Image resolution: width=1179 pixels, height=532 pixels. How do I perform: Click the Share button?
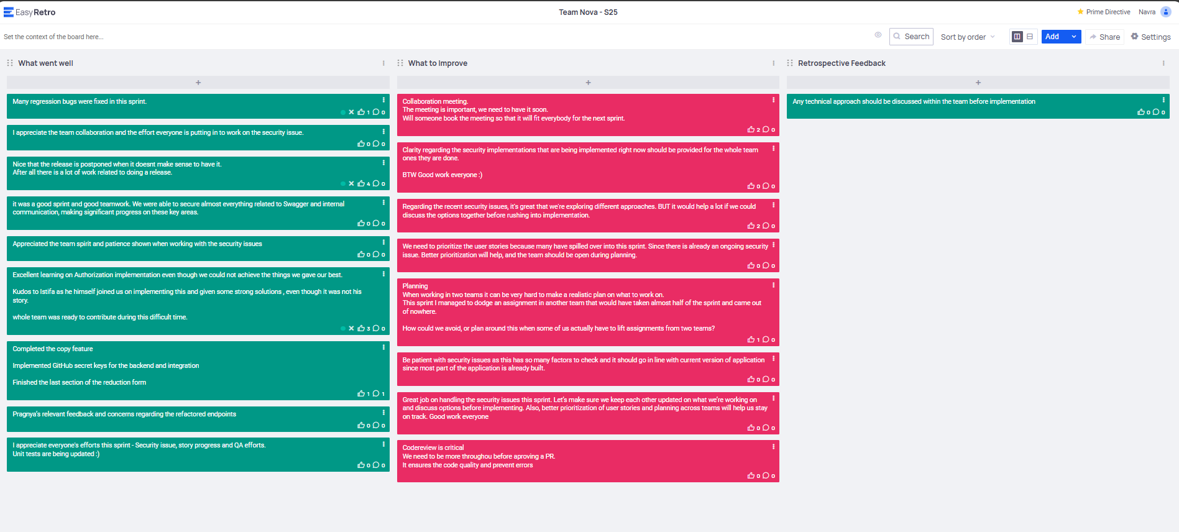[x=1104, y=37]
